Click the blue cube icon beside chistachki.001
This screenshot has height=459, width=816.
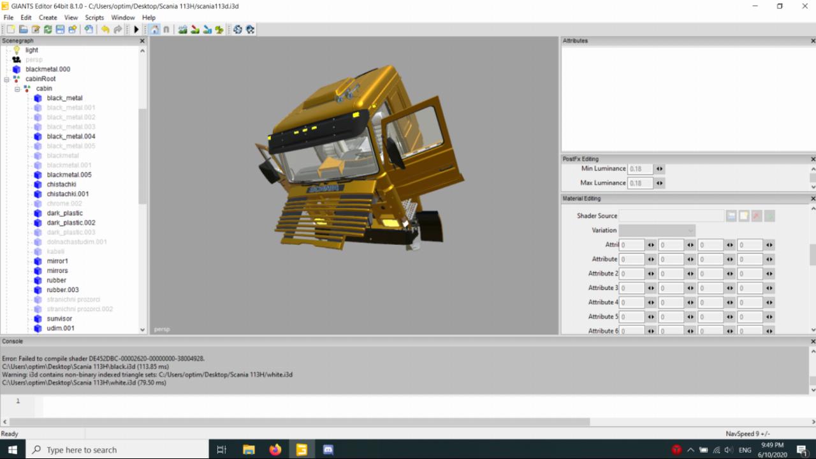point(38,194)
